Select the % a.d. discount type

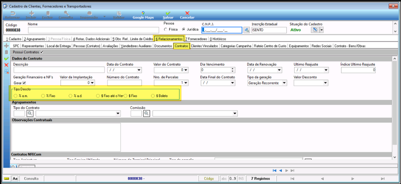pos(70,96)
